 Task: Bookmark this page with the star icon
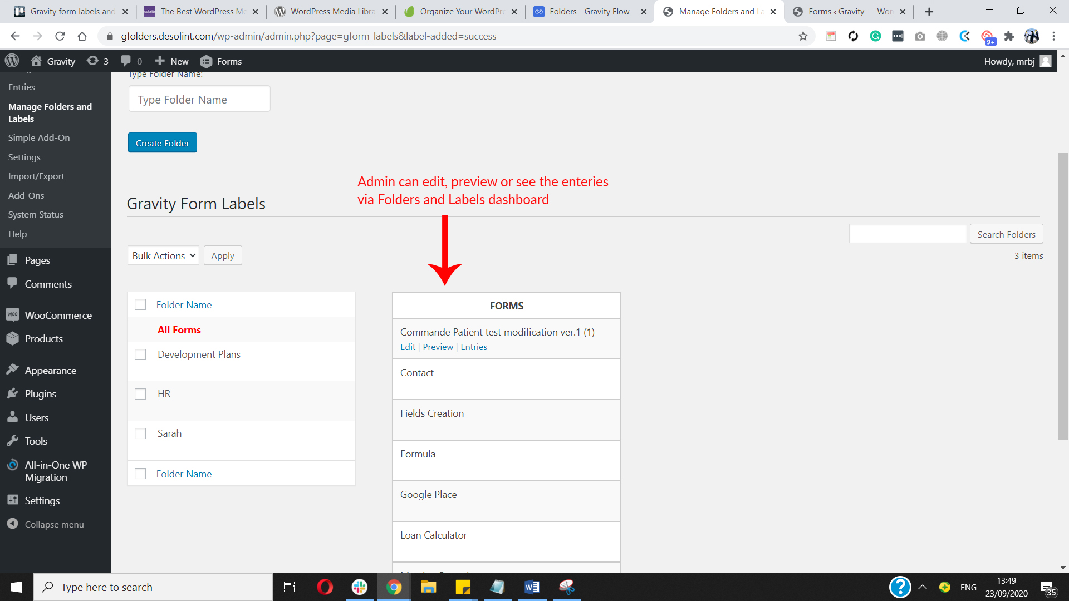803,36
